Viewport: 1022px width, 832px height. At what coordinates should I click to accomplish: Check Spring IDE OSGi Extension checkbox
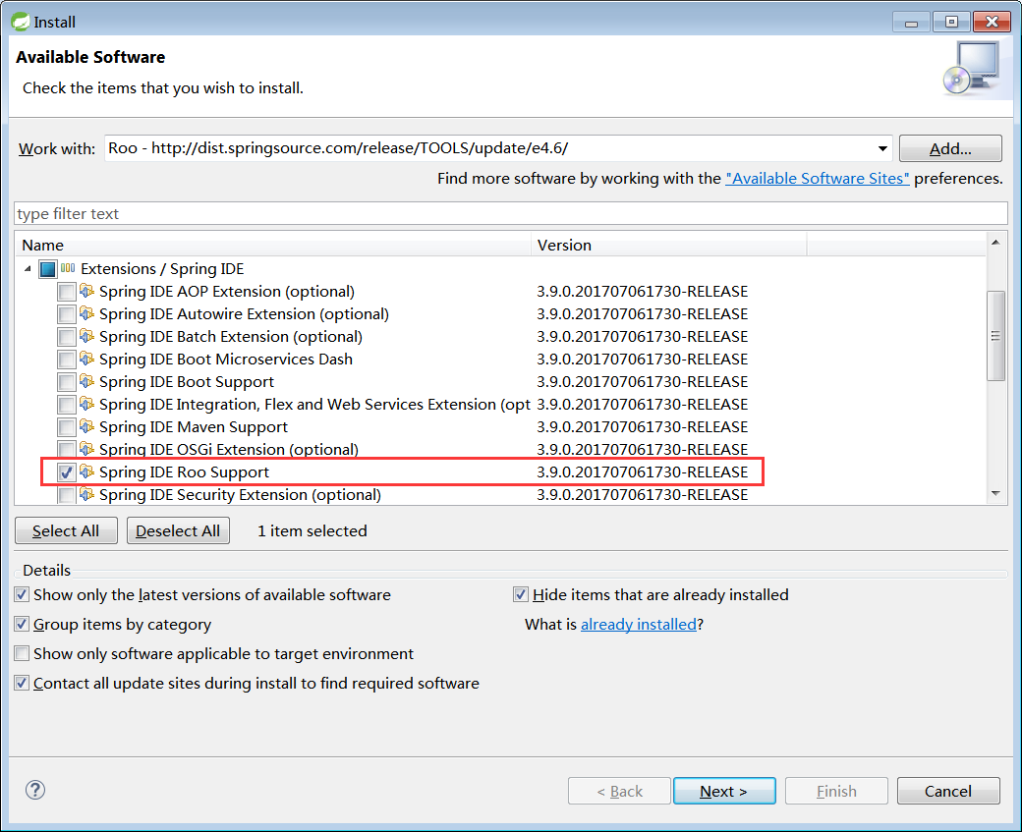67,450
